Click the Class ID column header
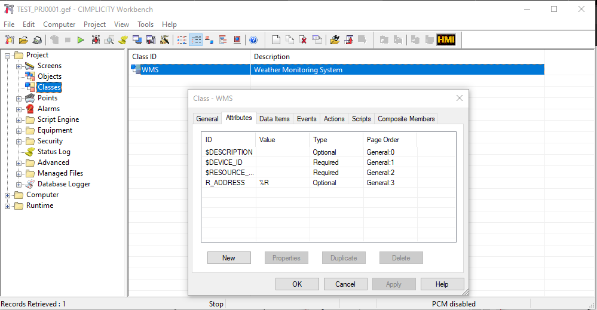The width and height of the screenshot is (597, 310). pos(189,57)
